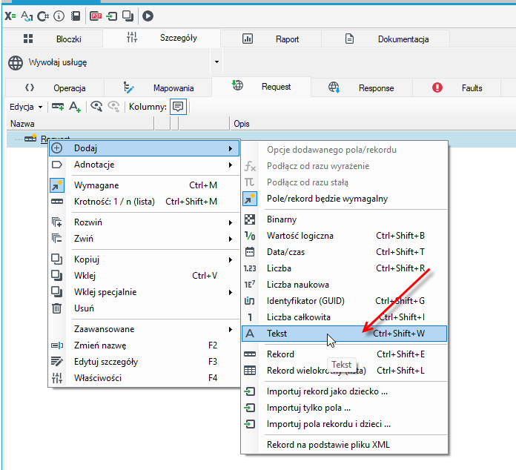516x470 pixels.
Task: Add a Liczba field
Action: tap(344, 268)
